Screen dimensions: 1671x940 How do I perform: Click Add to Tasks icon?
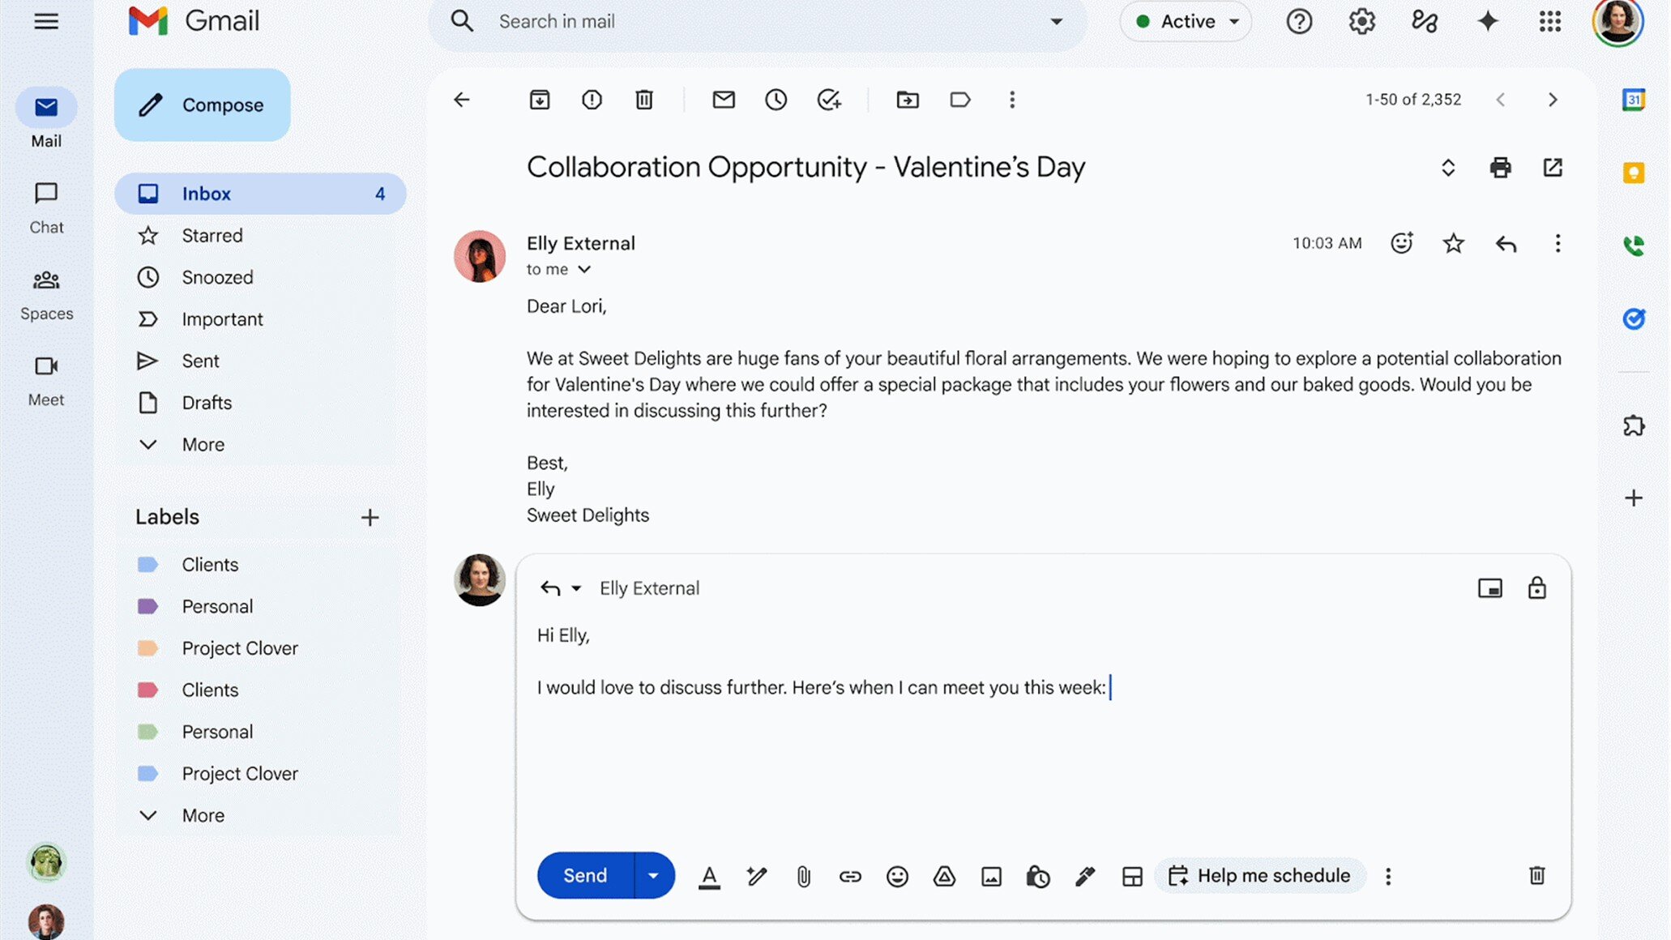(828, 100)
